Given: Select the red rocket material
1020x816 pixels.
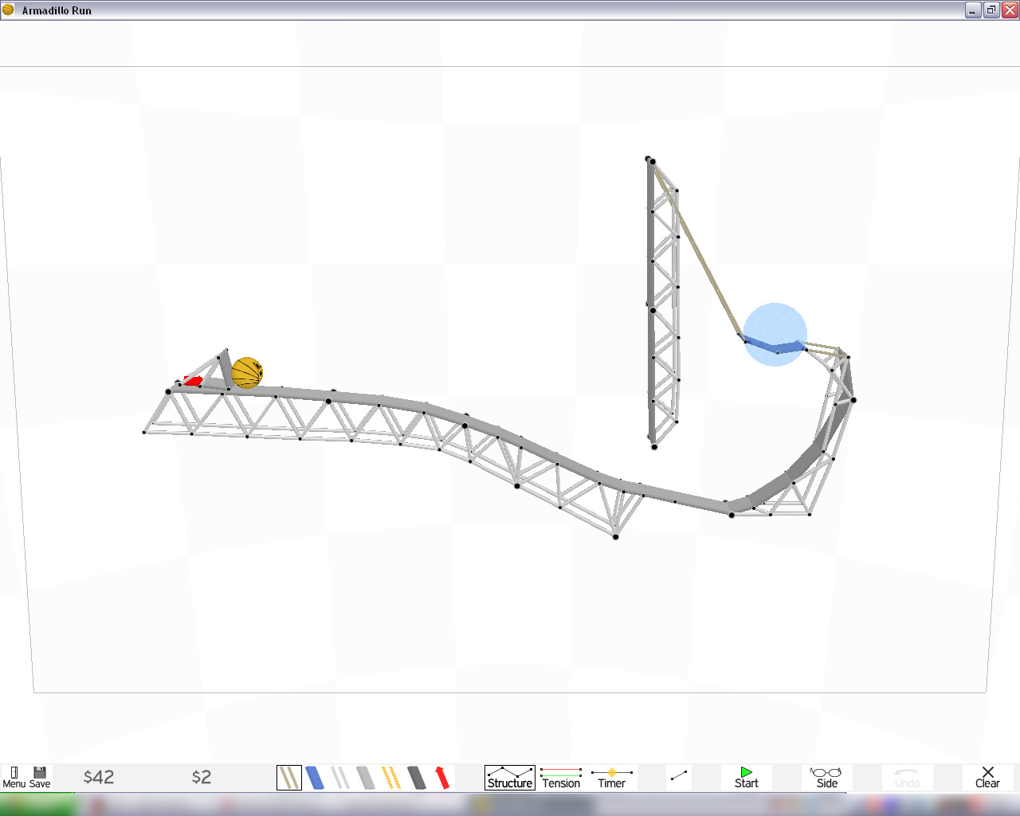Looking at the screenshot, I should coord(442,778).
